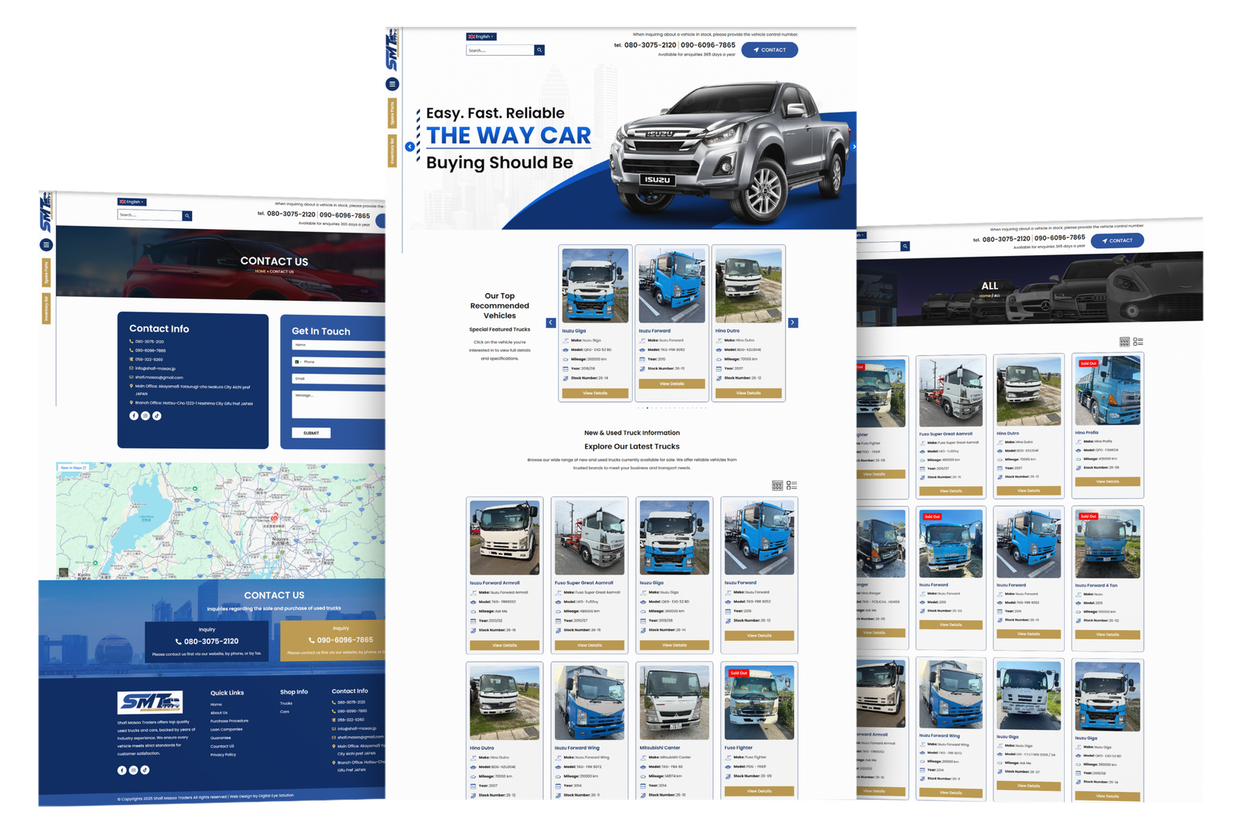The height and width of the screenshot is (822, 1238).
Task: Click search magnifier icon on the homepage
Action: [539, 50]
